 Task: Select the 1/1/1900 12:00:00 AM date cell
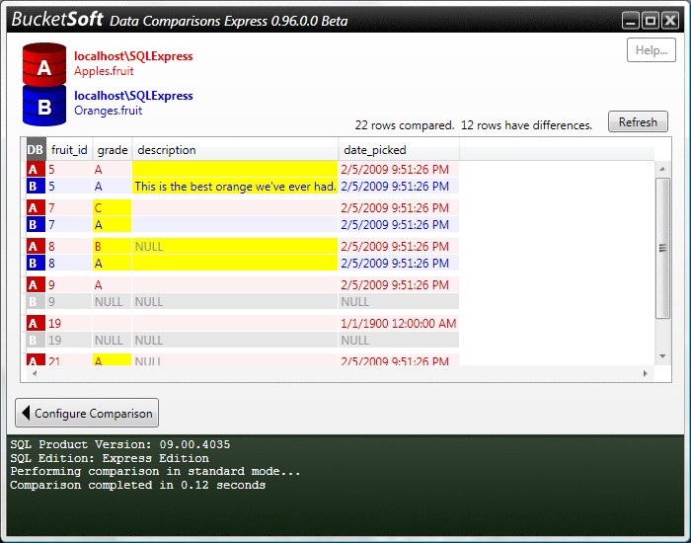coord(399,323)
